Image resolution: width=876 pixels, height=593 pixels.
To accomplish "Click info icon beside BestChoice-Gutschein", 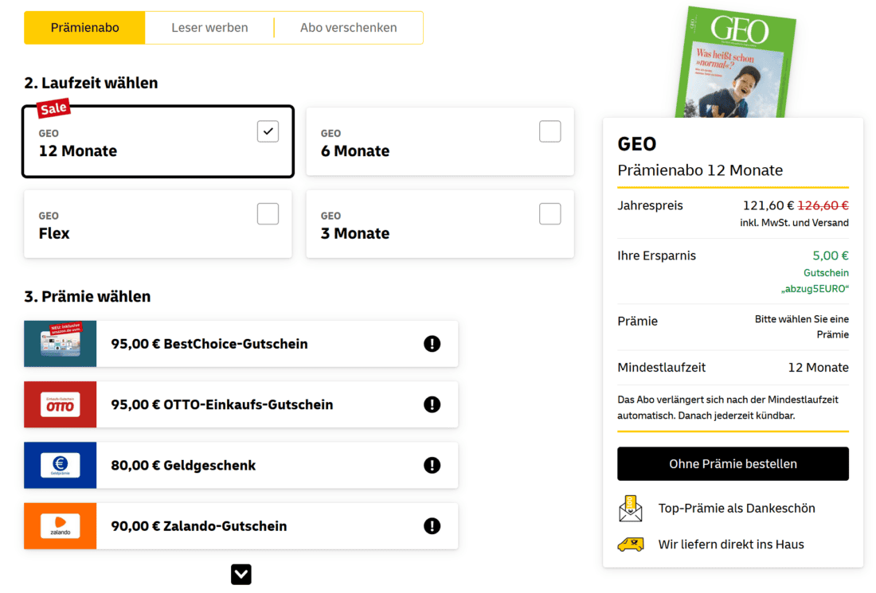I will (432, 344).
